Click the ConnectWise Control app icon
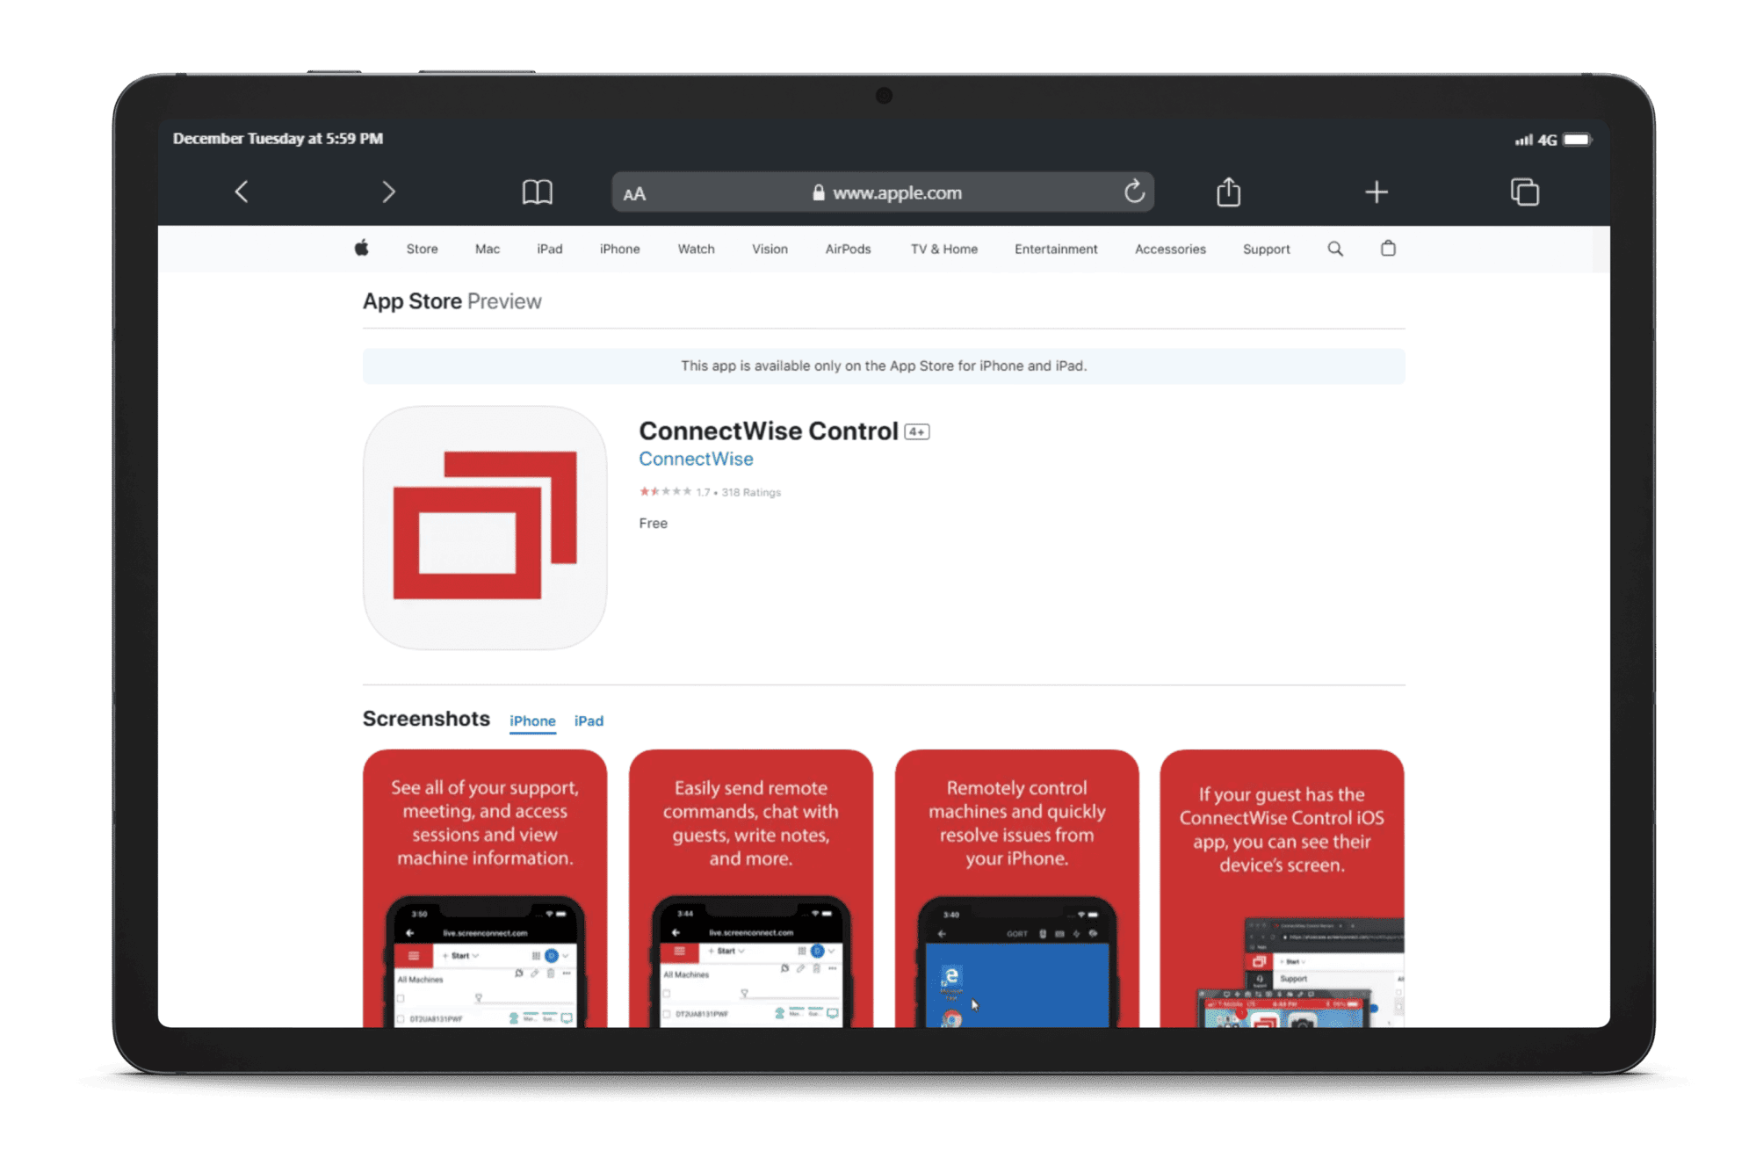Image resolution: width=1756 pixels, height=1151 pixels. tap(485, 527)
